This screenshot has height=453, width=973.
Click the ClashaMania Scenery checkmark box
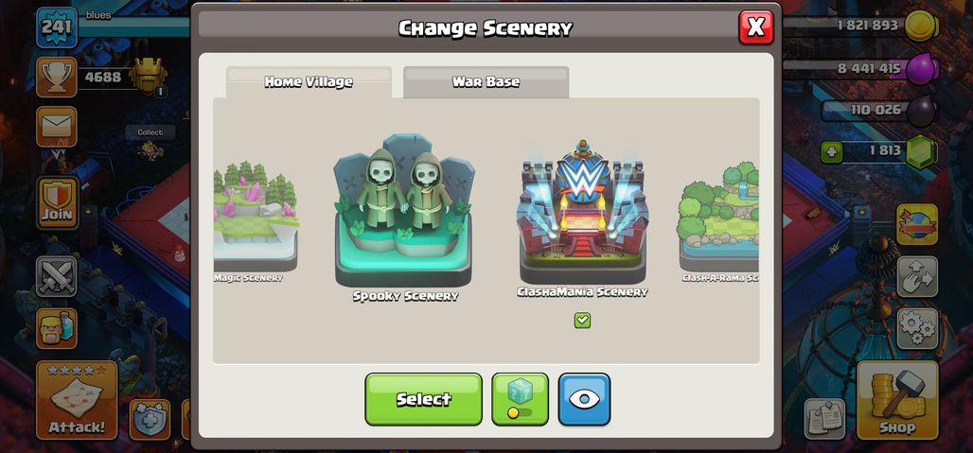coord(582,321)
